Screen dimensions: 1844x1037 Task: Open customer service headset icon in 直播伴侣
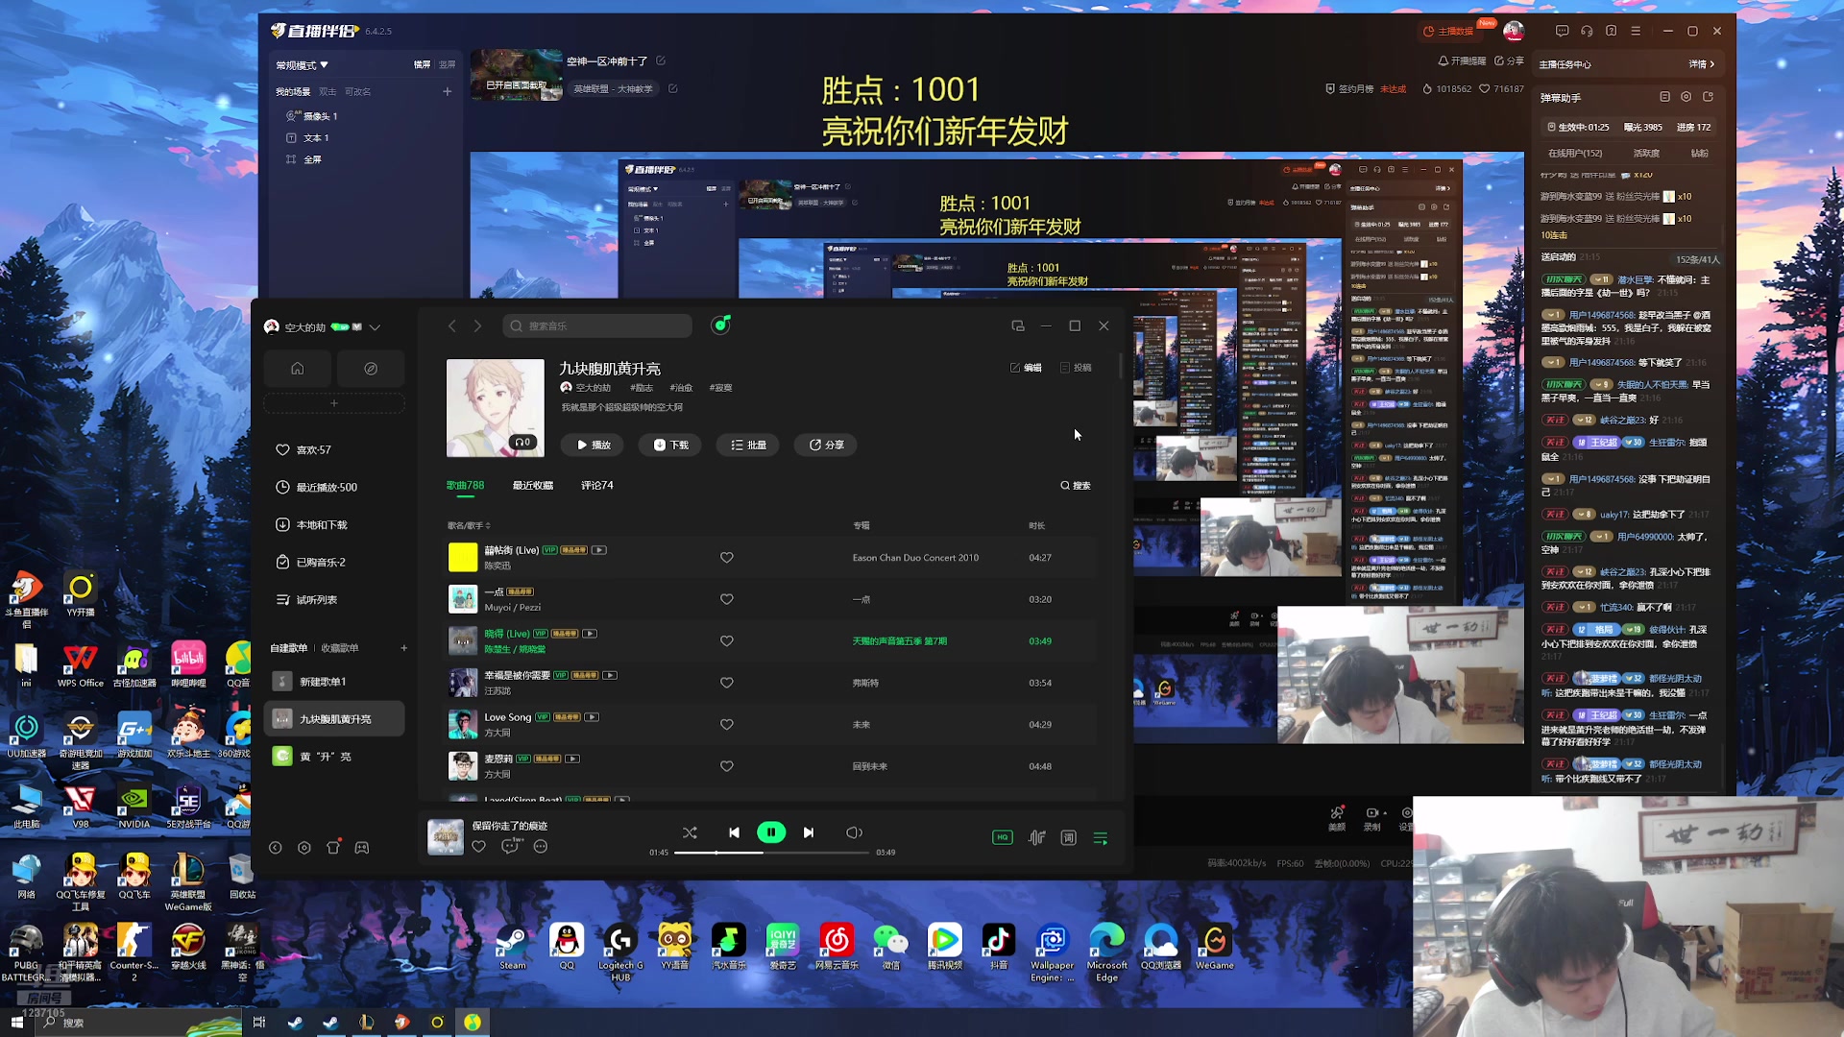1587,31
